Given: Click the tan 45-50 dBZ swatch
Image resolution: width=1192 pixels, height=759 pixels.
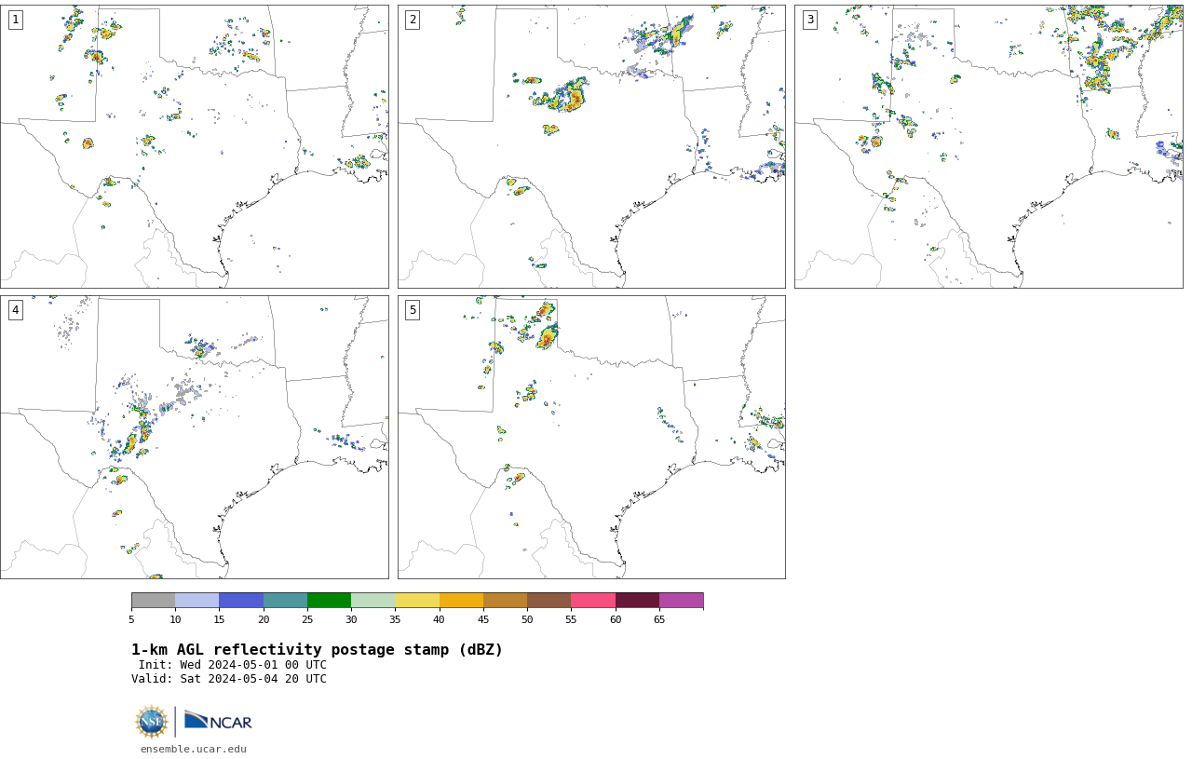Looking at the screenshot, I should pyautogui.click(x=505, y=600).
